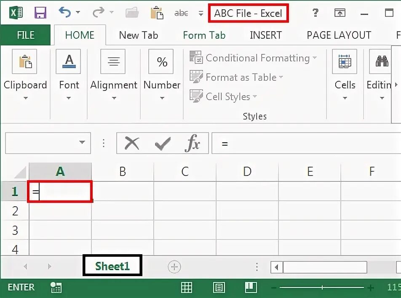Save the workbook with the floppy icon
This screenshot has height=298, width=401.
point(40,13)
